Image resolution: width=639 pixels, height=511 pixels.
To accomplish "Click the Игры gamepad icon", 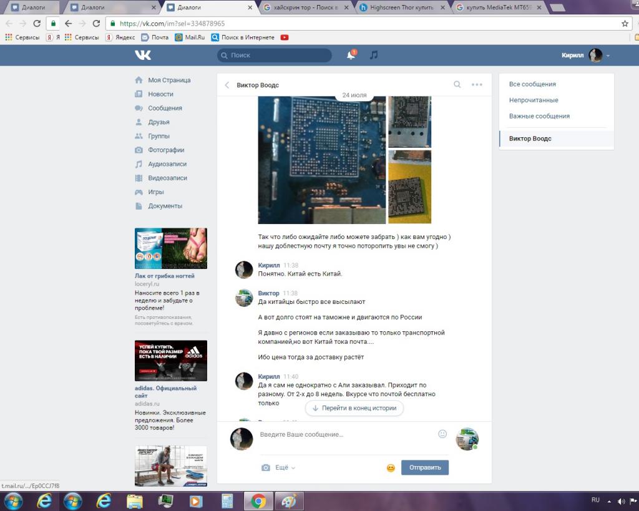I will coord(139,192).
